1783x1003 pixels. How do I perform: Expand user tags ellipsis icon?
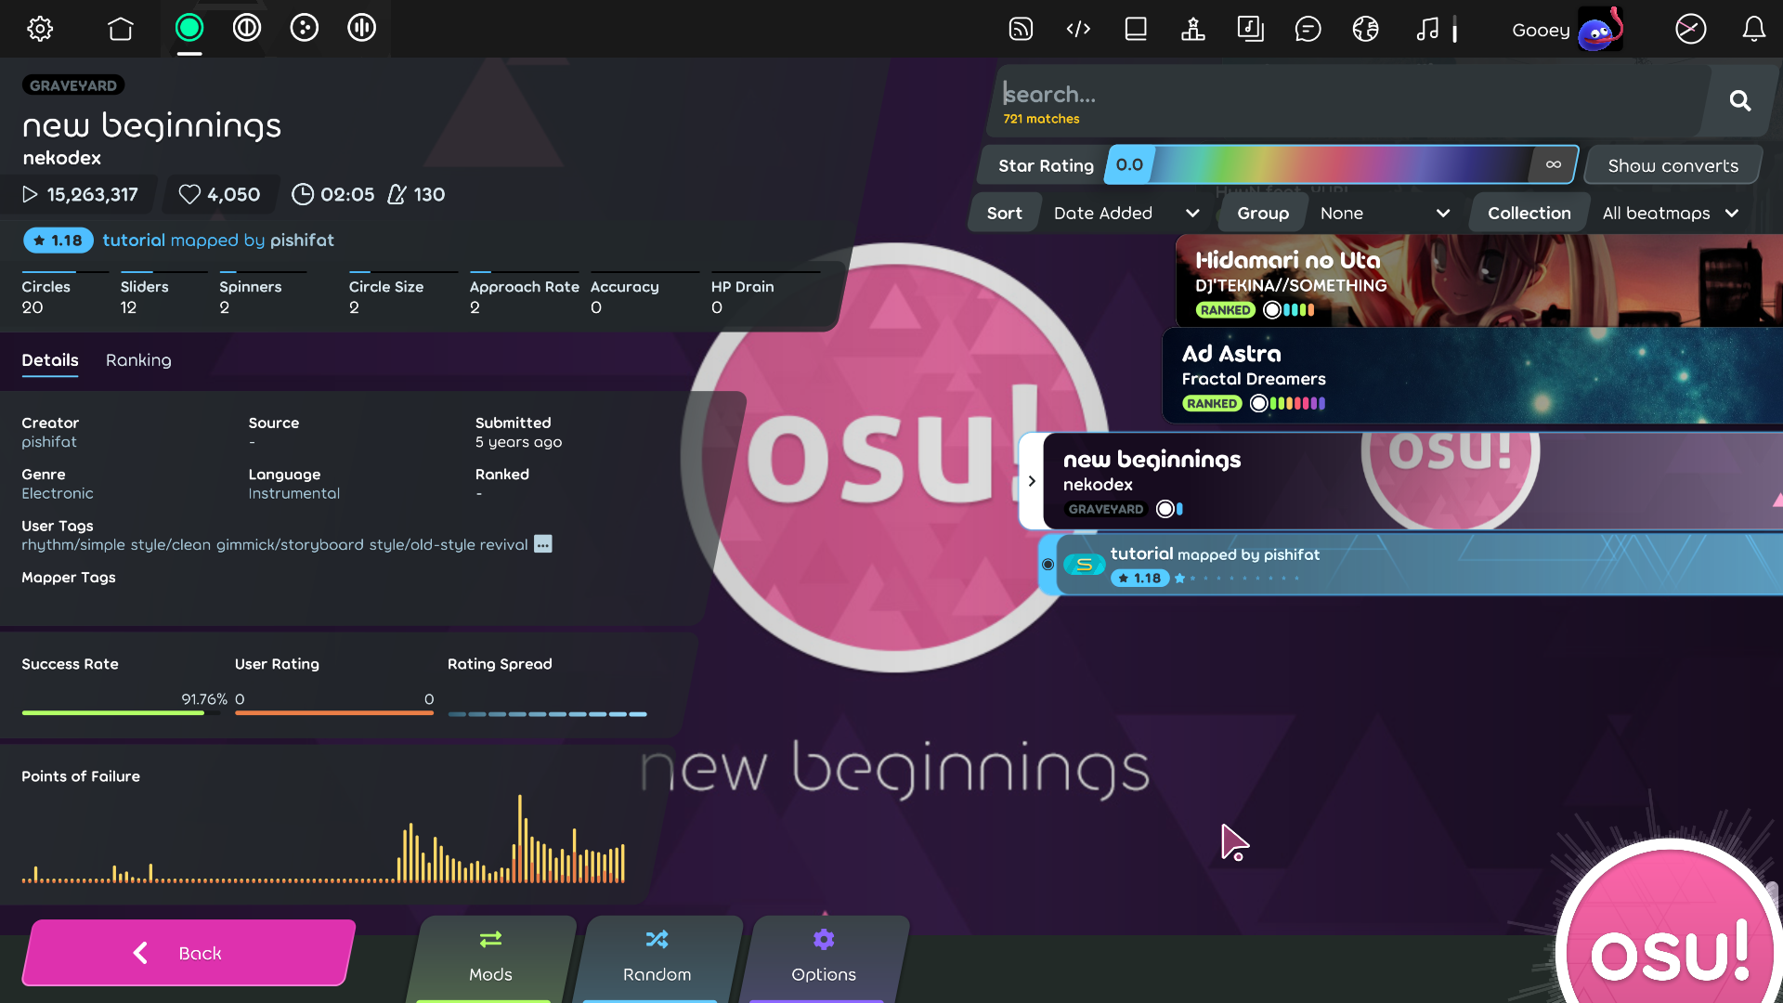(x=543, y=544)
